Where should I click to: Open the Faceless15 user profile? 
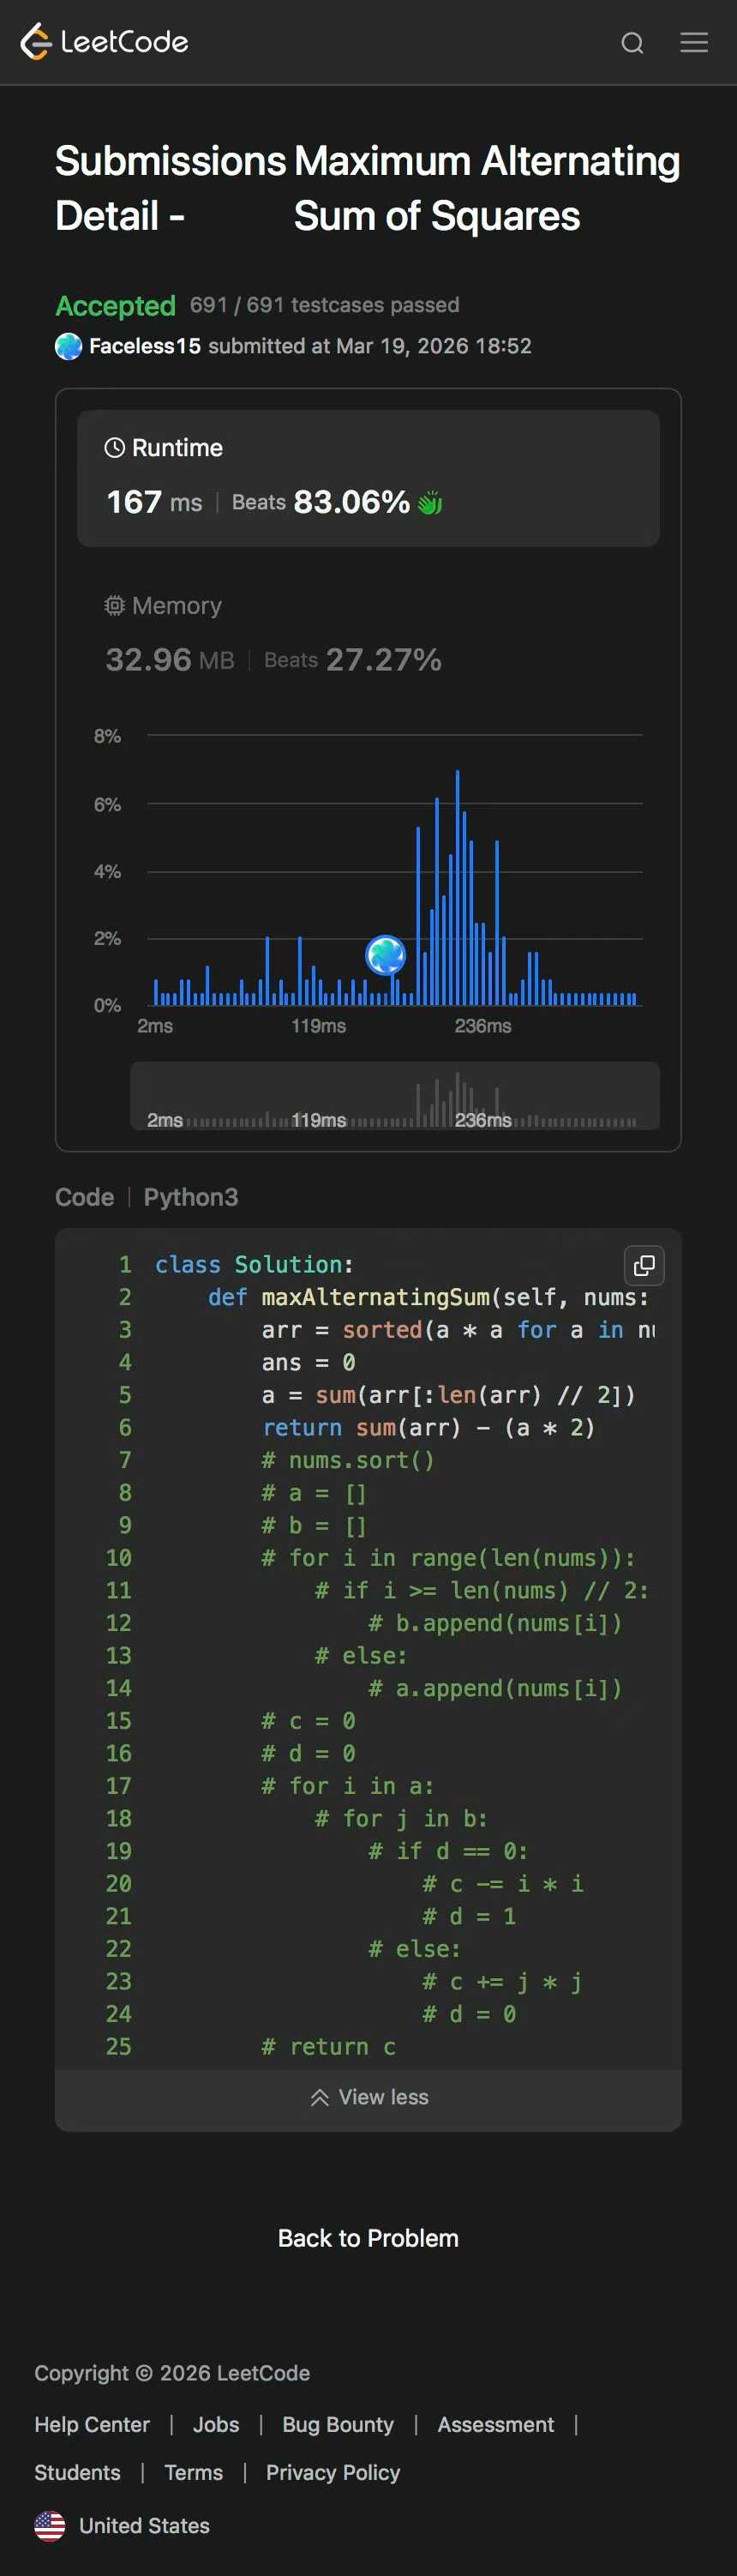tap(145, 346)
